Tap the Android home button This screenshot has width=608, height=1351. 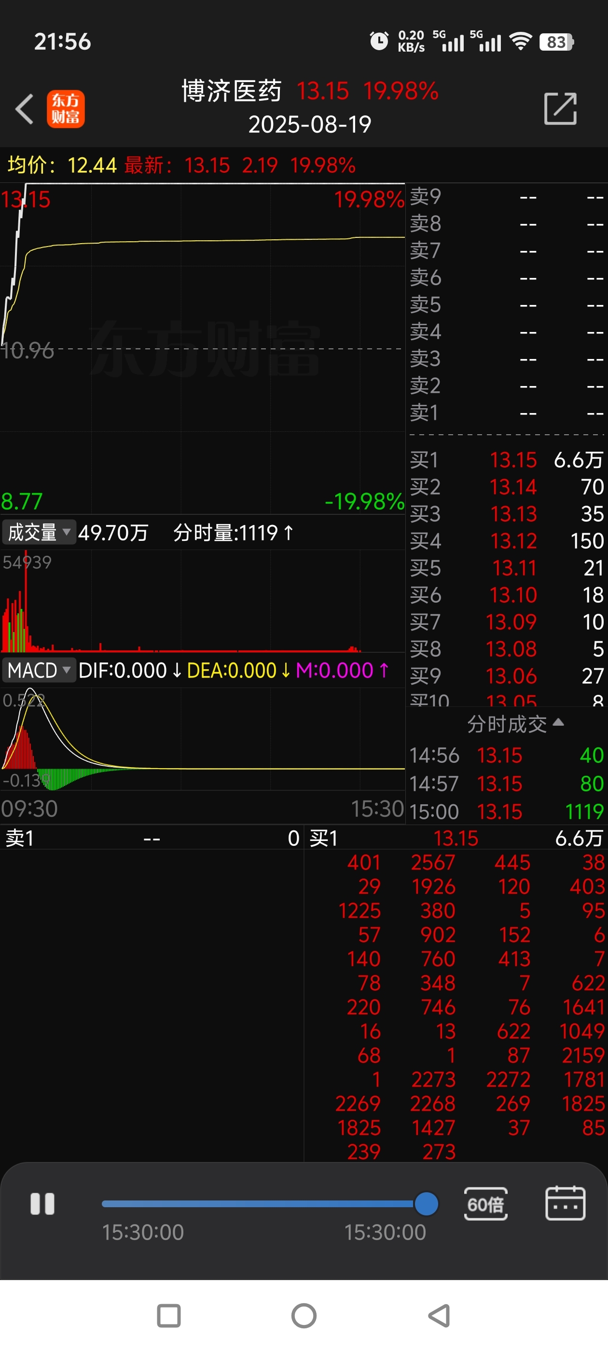(304, 1316)
